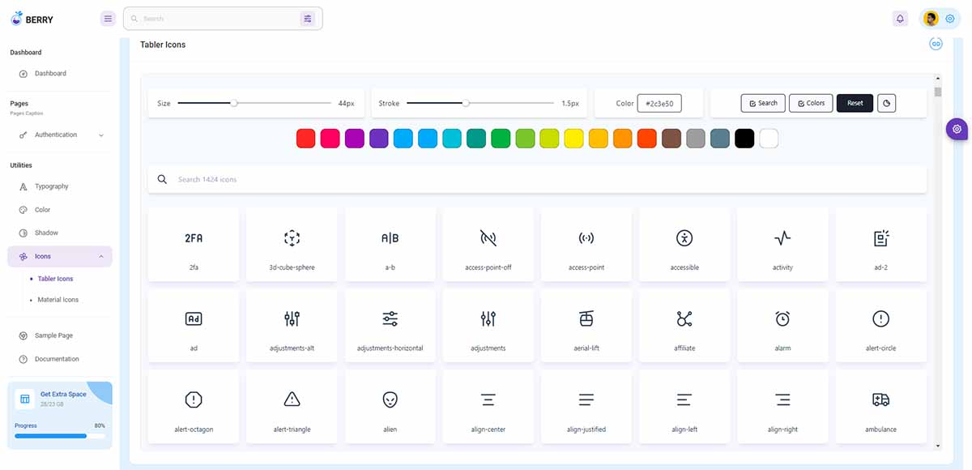Image resolution: width=972 pixels, height=470 pixels.
Task: Collapse the Icons section in the sidebar
Action: tap(58, 255)
